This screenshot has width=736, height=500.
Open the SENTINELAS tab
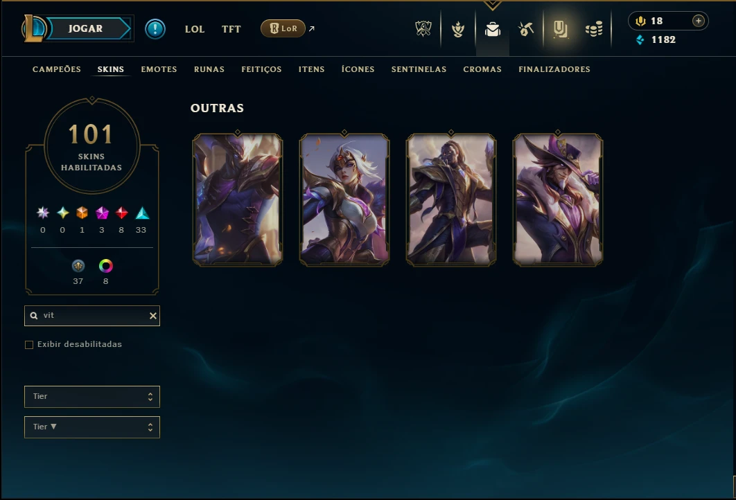[x=419, y=69]
